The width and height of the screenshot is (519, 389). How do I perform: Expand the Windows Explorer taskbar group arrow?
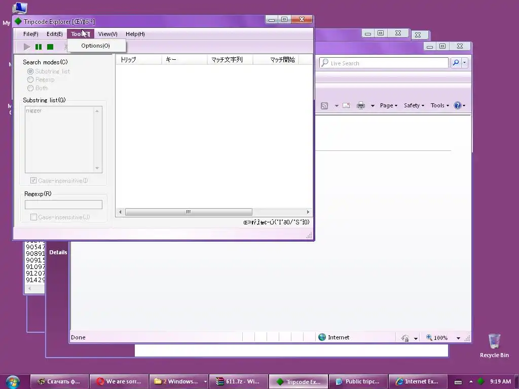point(205,381)
